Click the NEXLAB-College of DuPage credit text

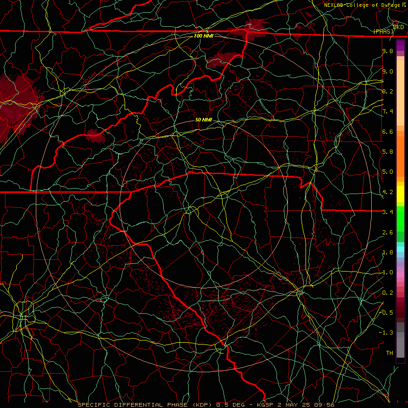click(362, 5)
